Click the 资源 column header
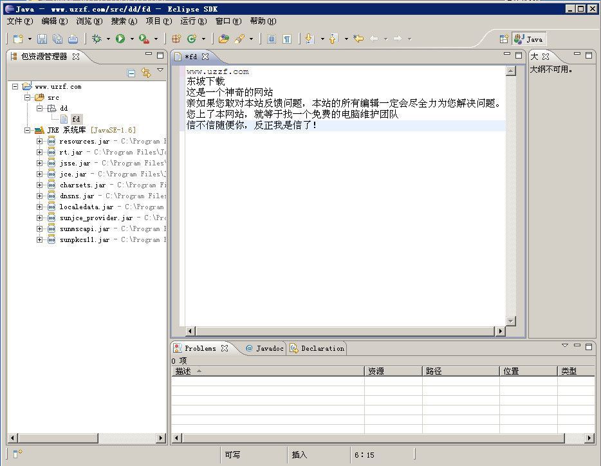This screenshot has height=466, width=601. coord(393,371)
